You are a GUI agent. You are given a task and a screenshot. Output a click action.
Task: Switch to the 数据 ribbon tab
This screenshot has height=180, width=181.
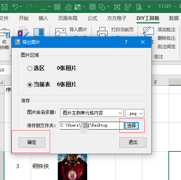(x=174, y=18)
